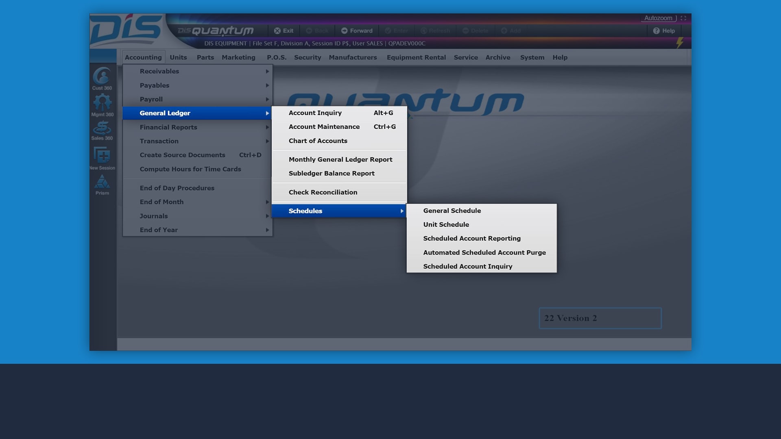Choose Scheduled Account Reporting

coord(482,238)
